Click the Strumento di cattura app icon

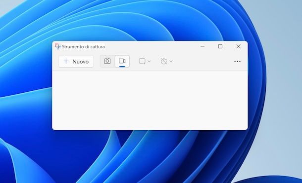pyautogui.click(x=58, y=46)
